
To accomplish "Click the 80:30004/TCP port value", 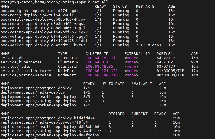I will point(170,75).
